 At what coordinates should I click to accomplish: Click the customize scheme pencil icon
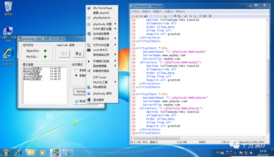pos(205,16)
